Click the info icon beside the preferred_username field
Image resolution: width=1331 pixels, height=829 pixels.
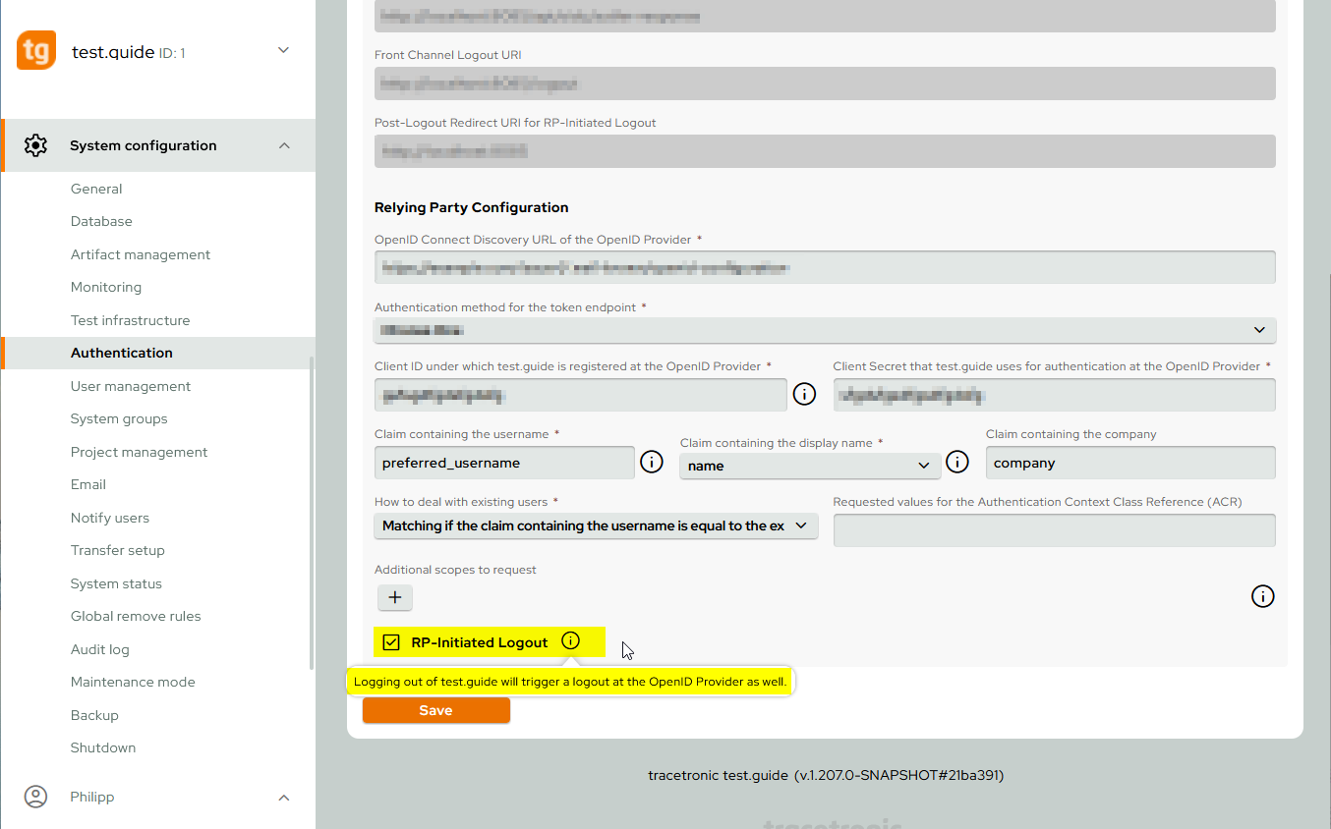[x=652, y=461]
